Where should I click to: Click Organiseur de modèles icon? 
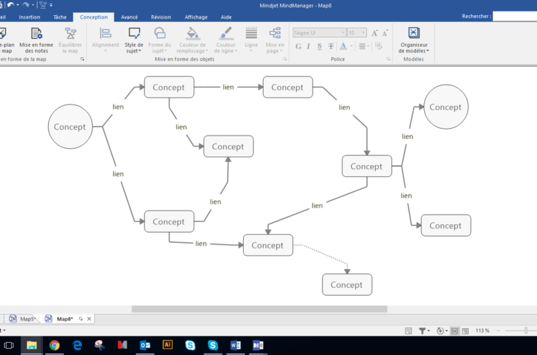tap(413, 33)
